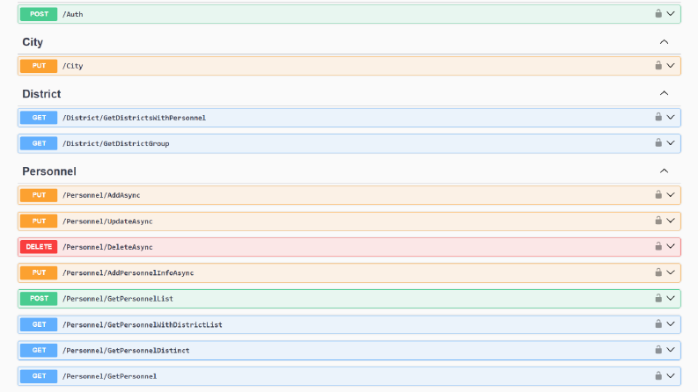This screenshot has height=392, width=698.
Task: Open /Personnel/GetPersonnel path text
Action: [109, 376]
